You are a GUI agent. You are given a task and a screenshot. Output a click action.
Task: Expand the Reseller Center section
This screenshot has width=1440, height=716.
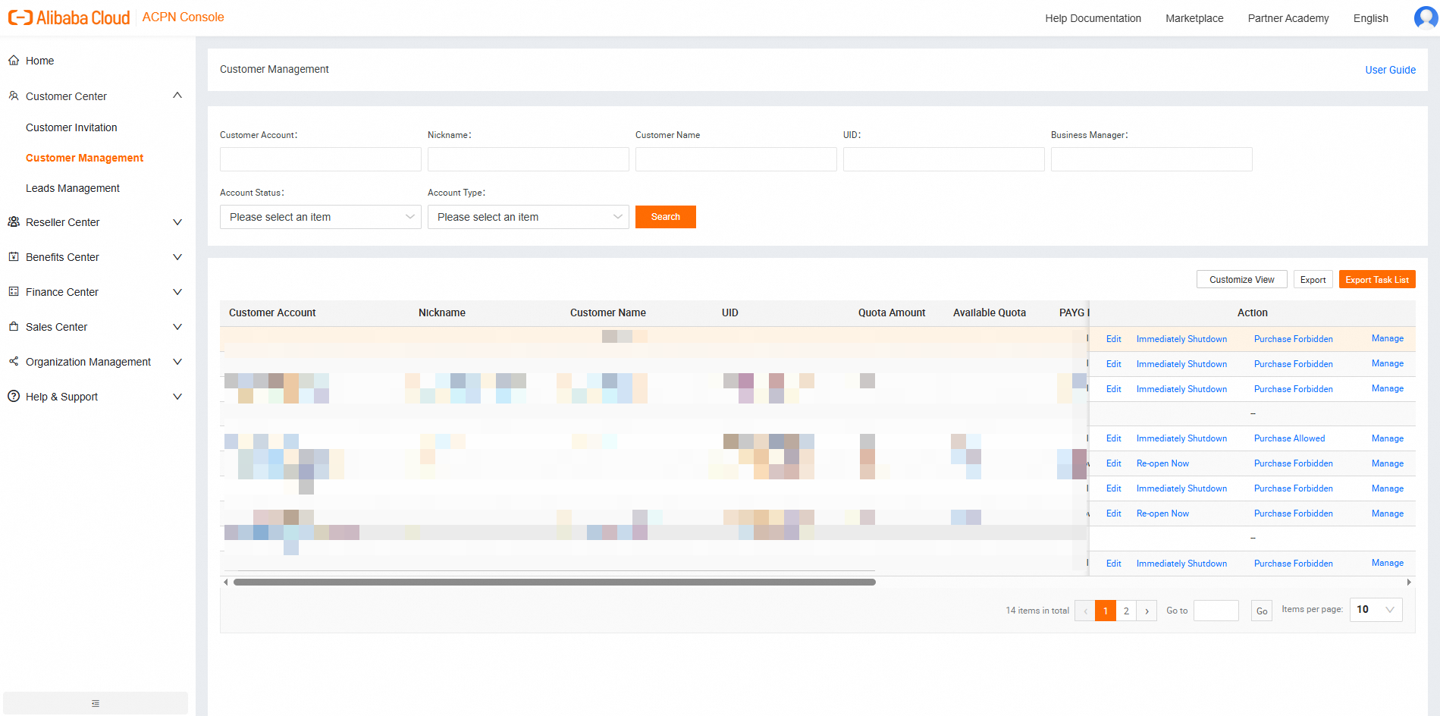point(177,222)
